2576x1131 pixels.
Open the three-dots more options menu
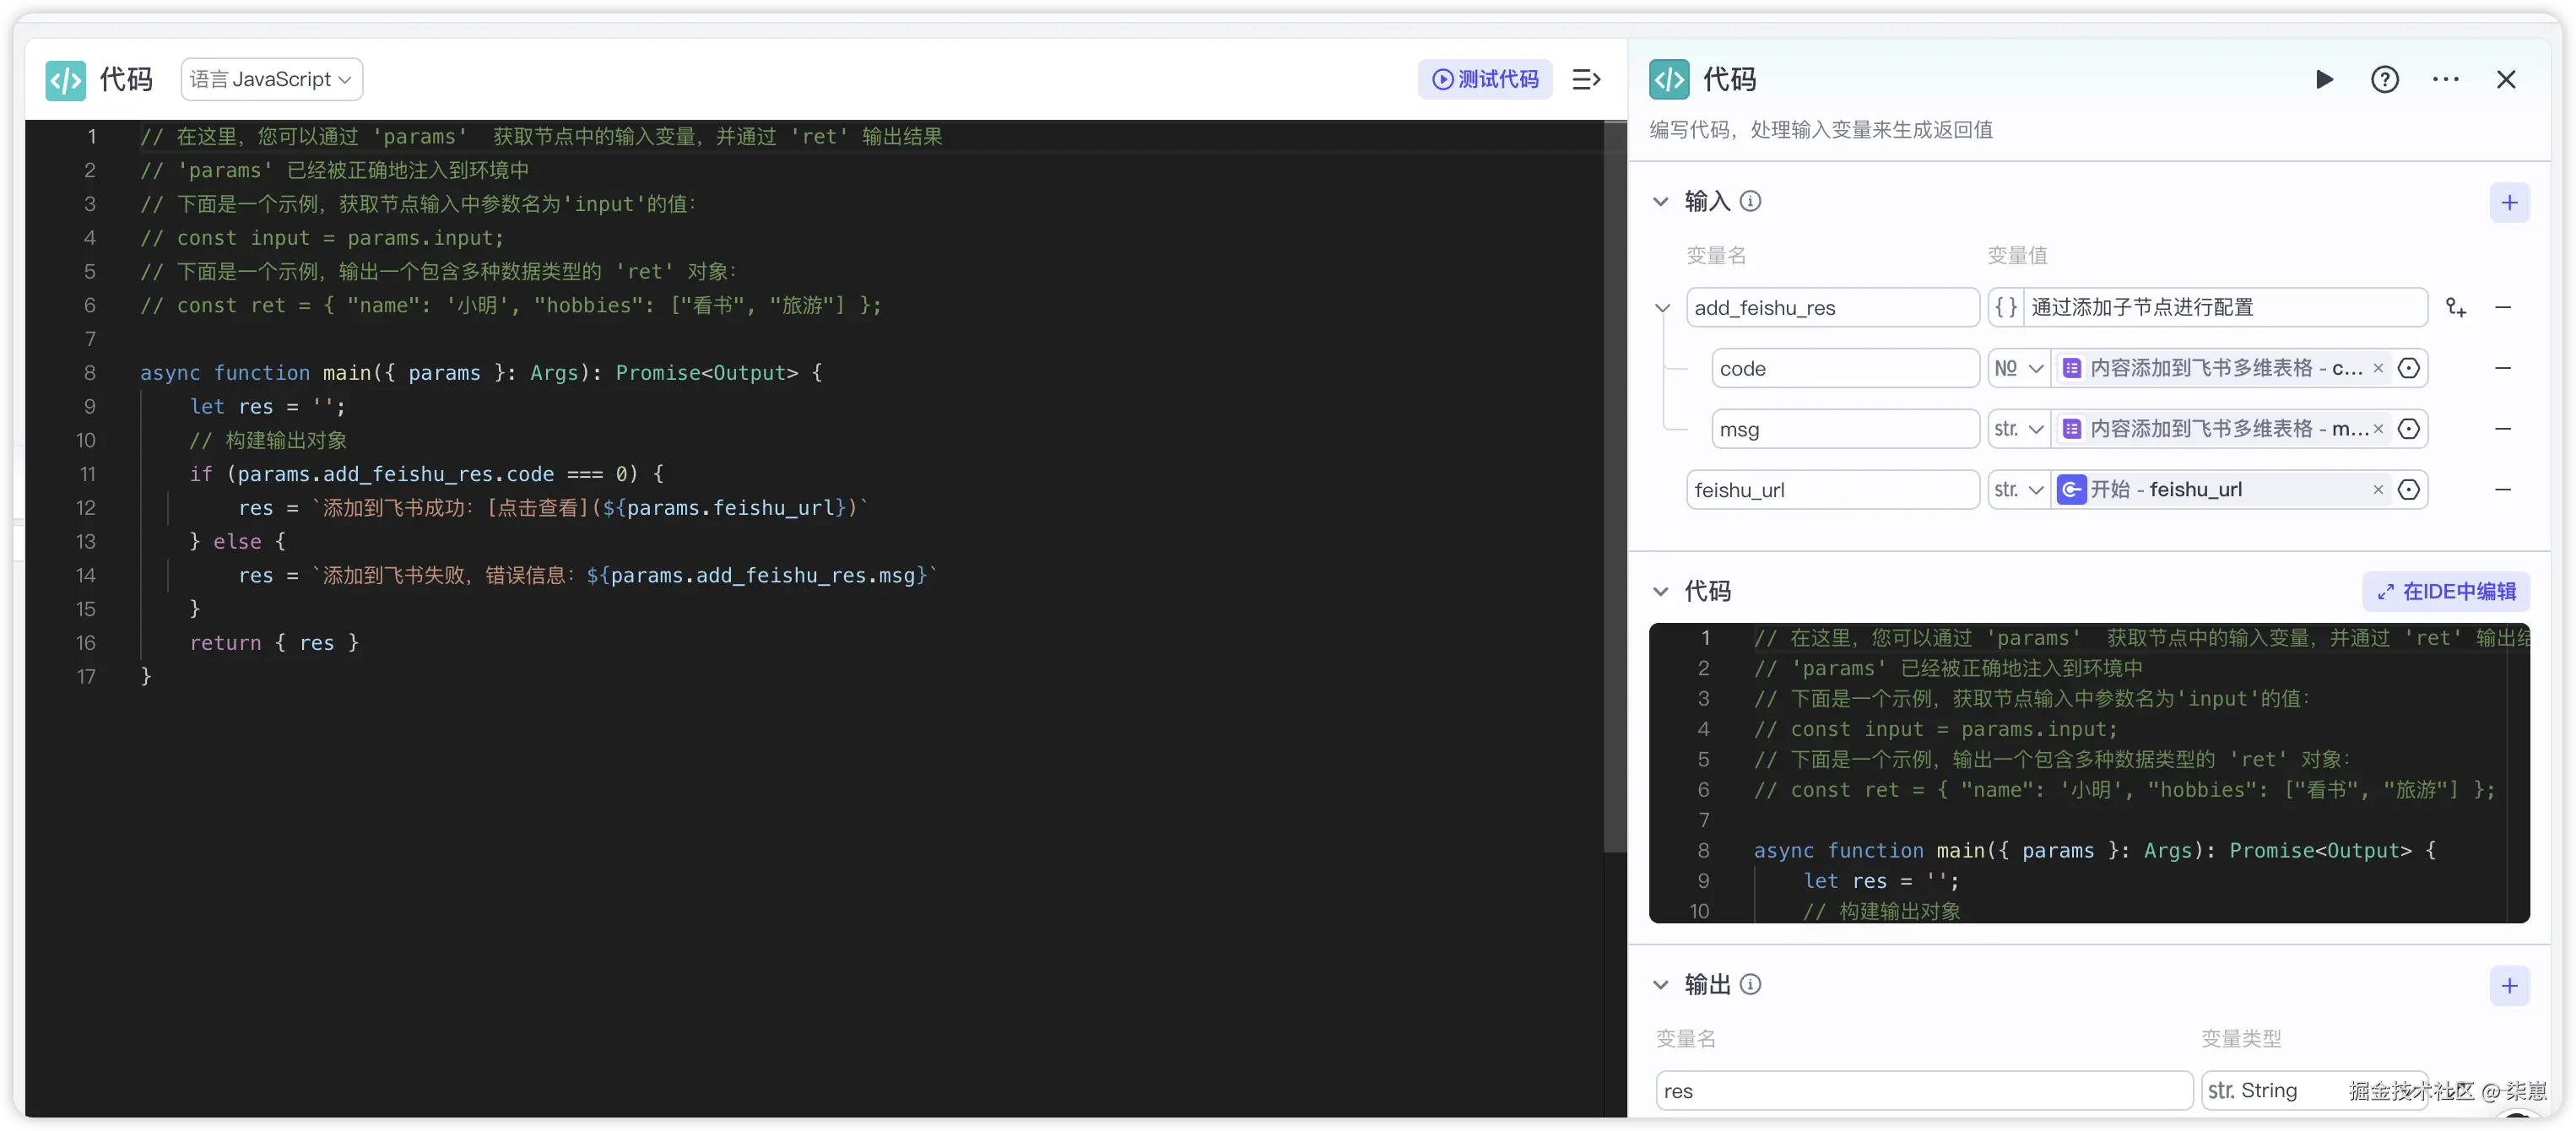tap(2445, 79)
